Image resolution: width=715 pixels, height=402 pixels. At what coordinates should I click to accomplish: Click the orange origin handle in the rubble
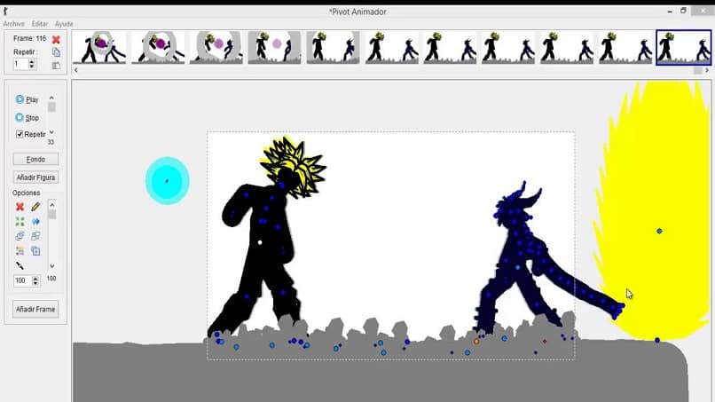tap(476, 342)
